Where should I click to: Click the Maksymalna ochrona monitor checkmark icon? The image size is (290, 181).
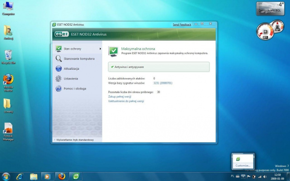[113, 51]
